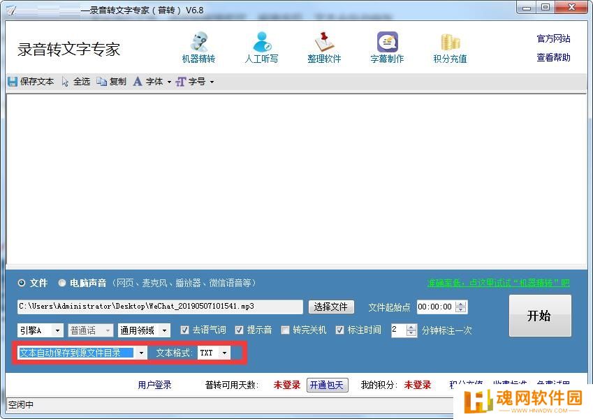Select the 文件 radio option

click(x=22, y=283)
